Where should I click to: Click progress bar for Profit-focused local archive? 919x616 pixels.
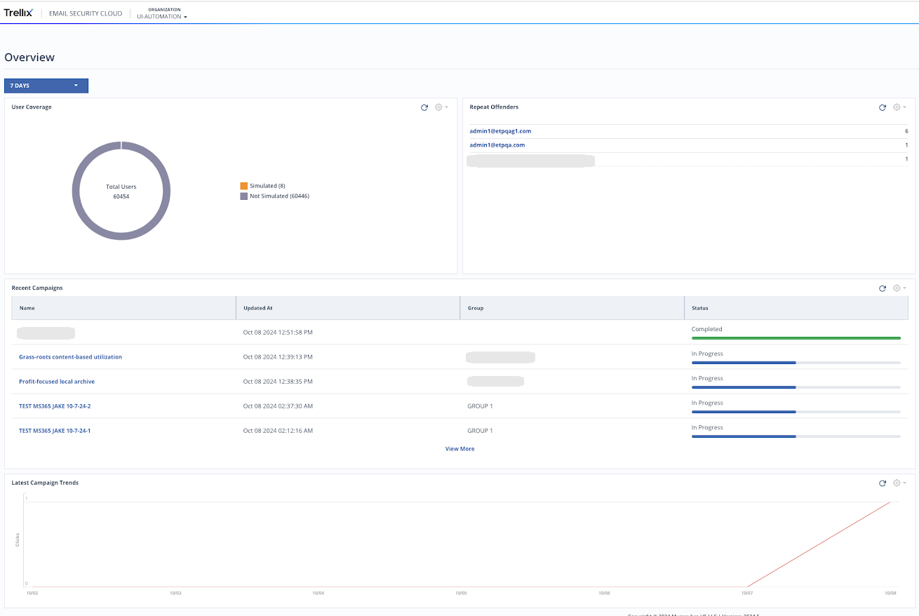[x=796, y=387]
